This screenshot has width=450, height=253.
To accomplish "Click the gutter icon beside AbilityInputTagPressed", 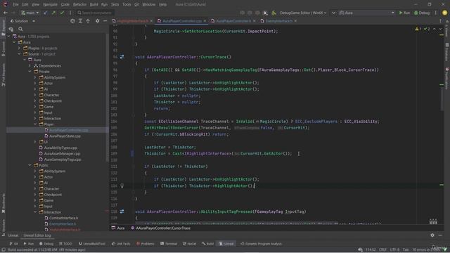I will [x=122, y=212].
